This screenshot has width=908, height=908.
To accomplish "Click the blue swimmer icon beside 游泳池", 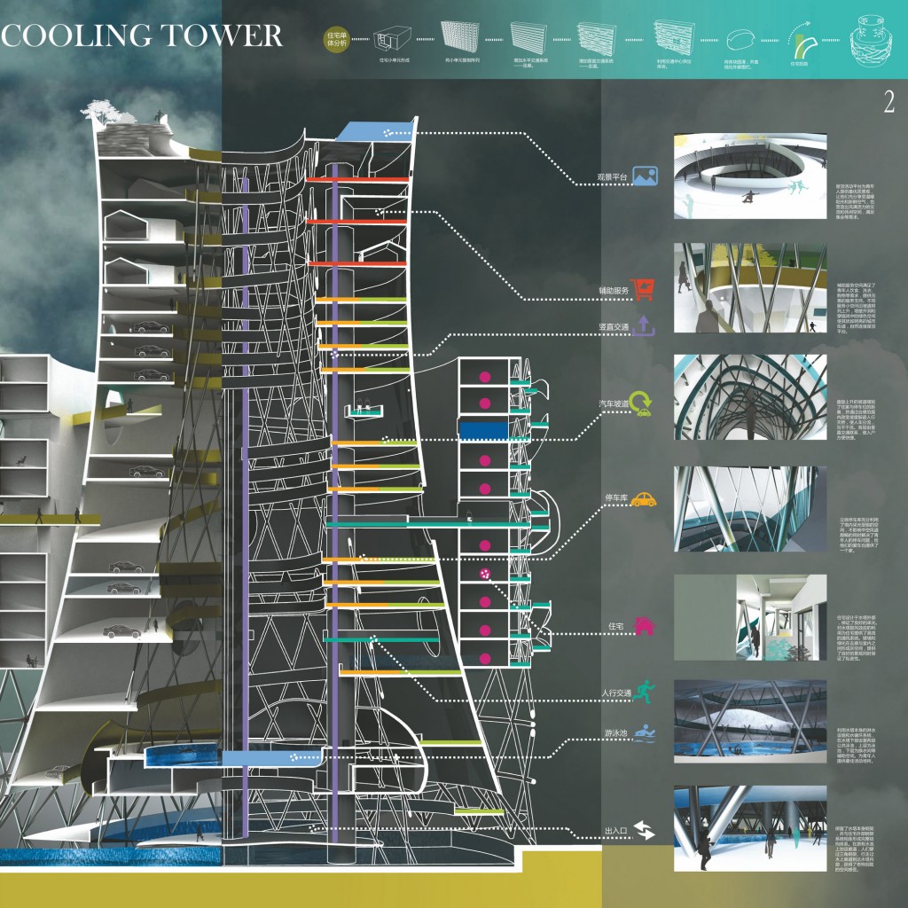I will click(645, 734).
